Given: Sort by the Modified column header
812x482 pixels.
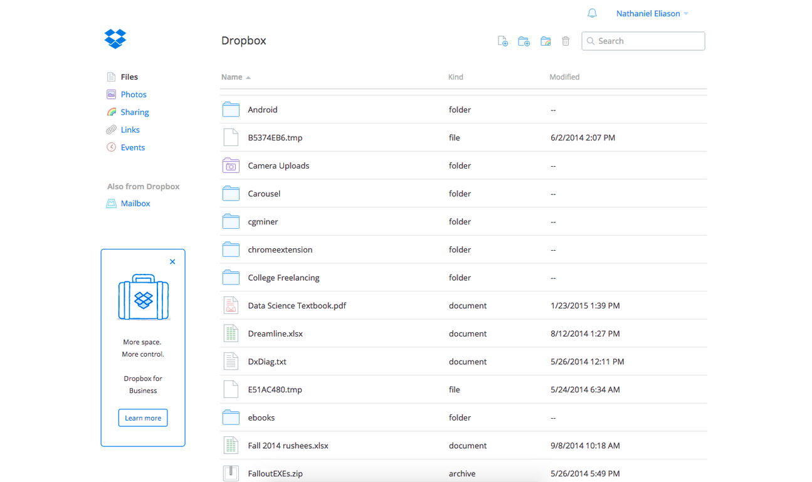Looking at the screenshot, I should tap(564, 77).
